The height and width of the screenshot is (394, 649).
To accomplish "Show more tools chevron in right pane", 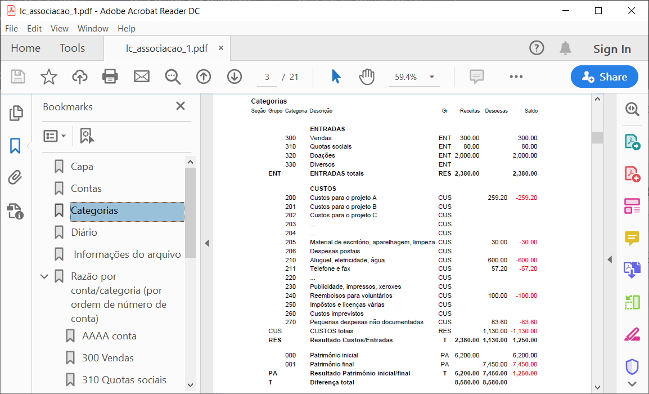I will [632, 384].
